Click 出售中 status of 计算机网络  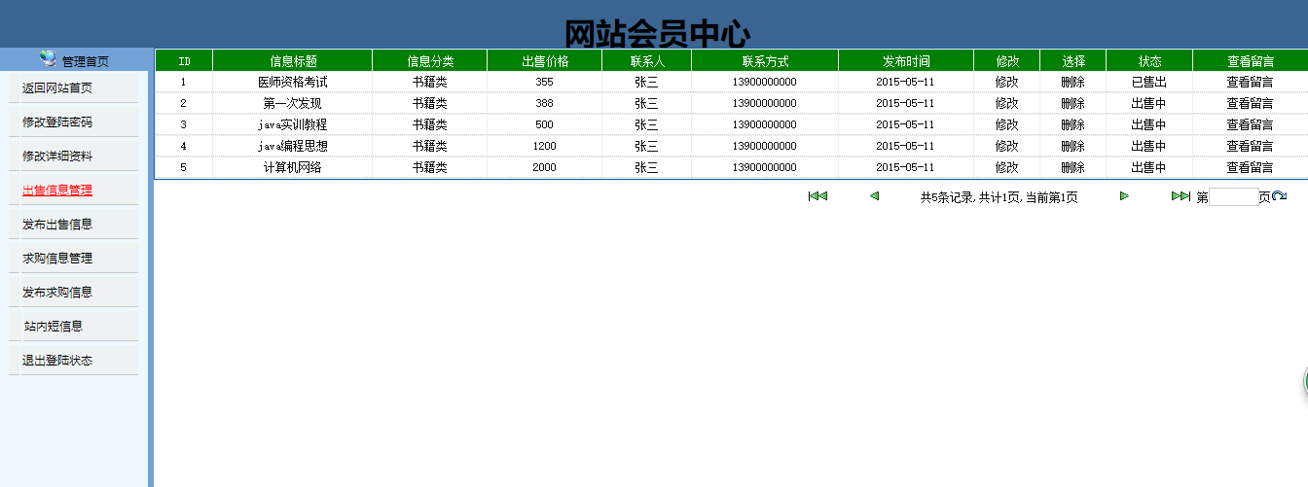point(1148,167)
